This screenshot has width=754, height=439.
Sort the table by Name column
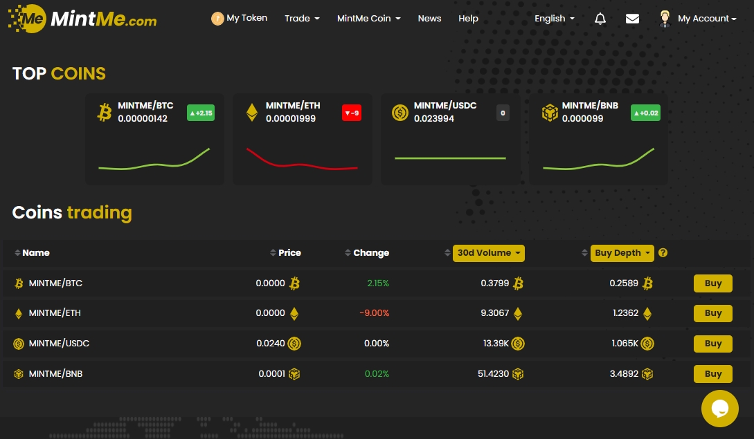pyautogui.click(x=32, y=253)
